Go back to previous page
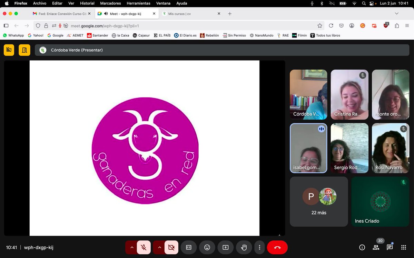 tap(16, 25)
